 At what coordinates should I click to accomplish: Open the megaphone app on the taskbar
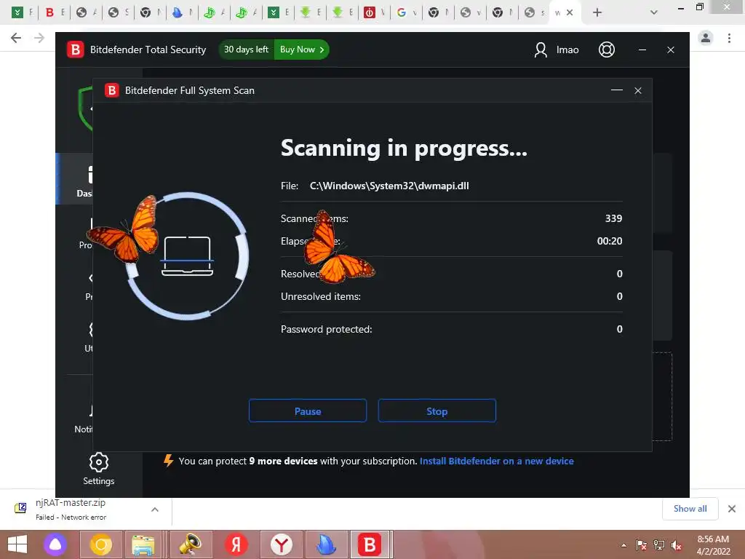pos(190,544)
